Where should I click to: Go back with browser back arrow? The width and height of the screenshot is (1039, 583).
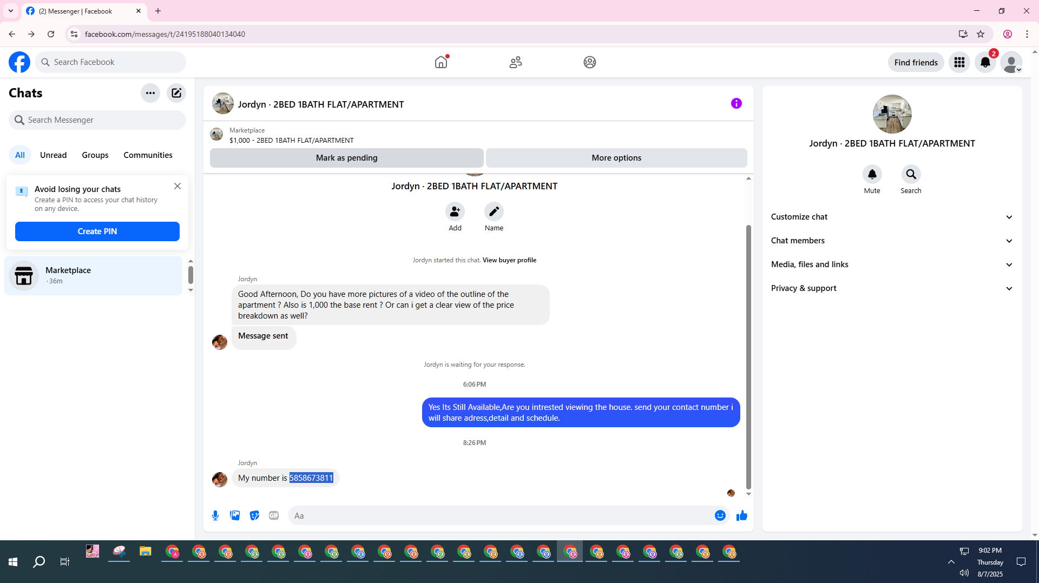pos(12,34)
